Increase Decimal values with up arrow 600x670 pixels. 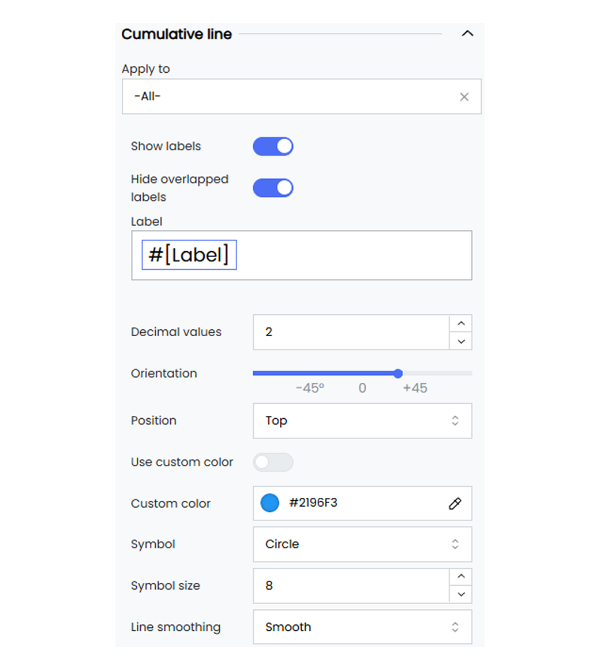461,323
